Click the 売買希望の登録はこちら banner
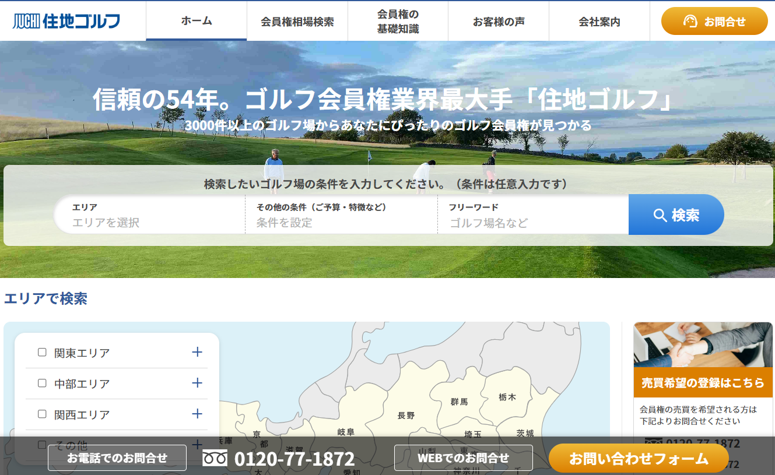The height and width of the screenshot is (475, 775). [x=703, y=383]
